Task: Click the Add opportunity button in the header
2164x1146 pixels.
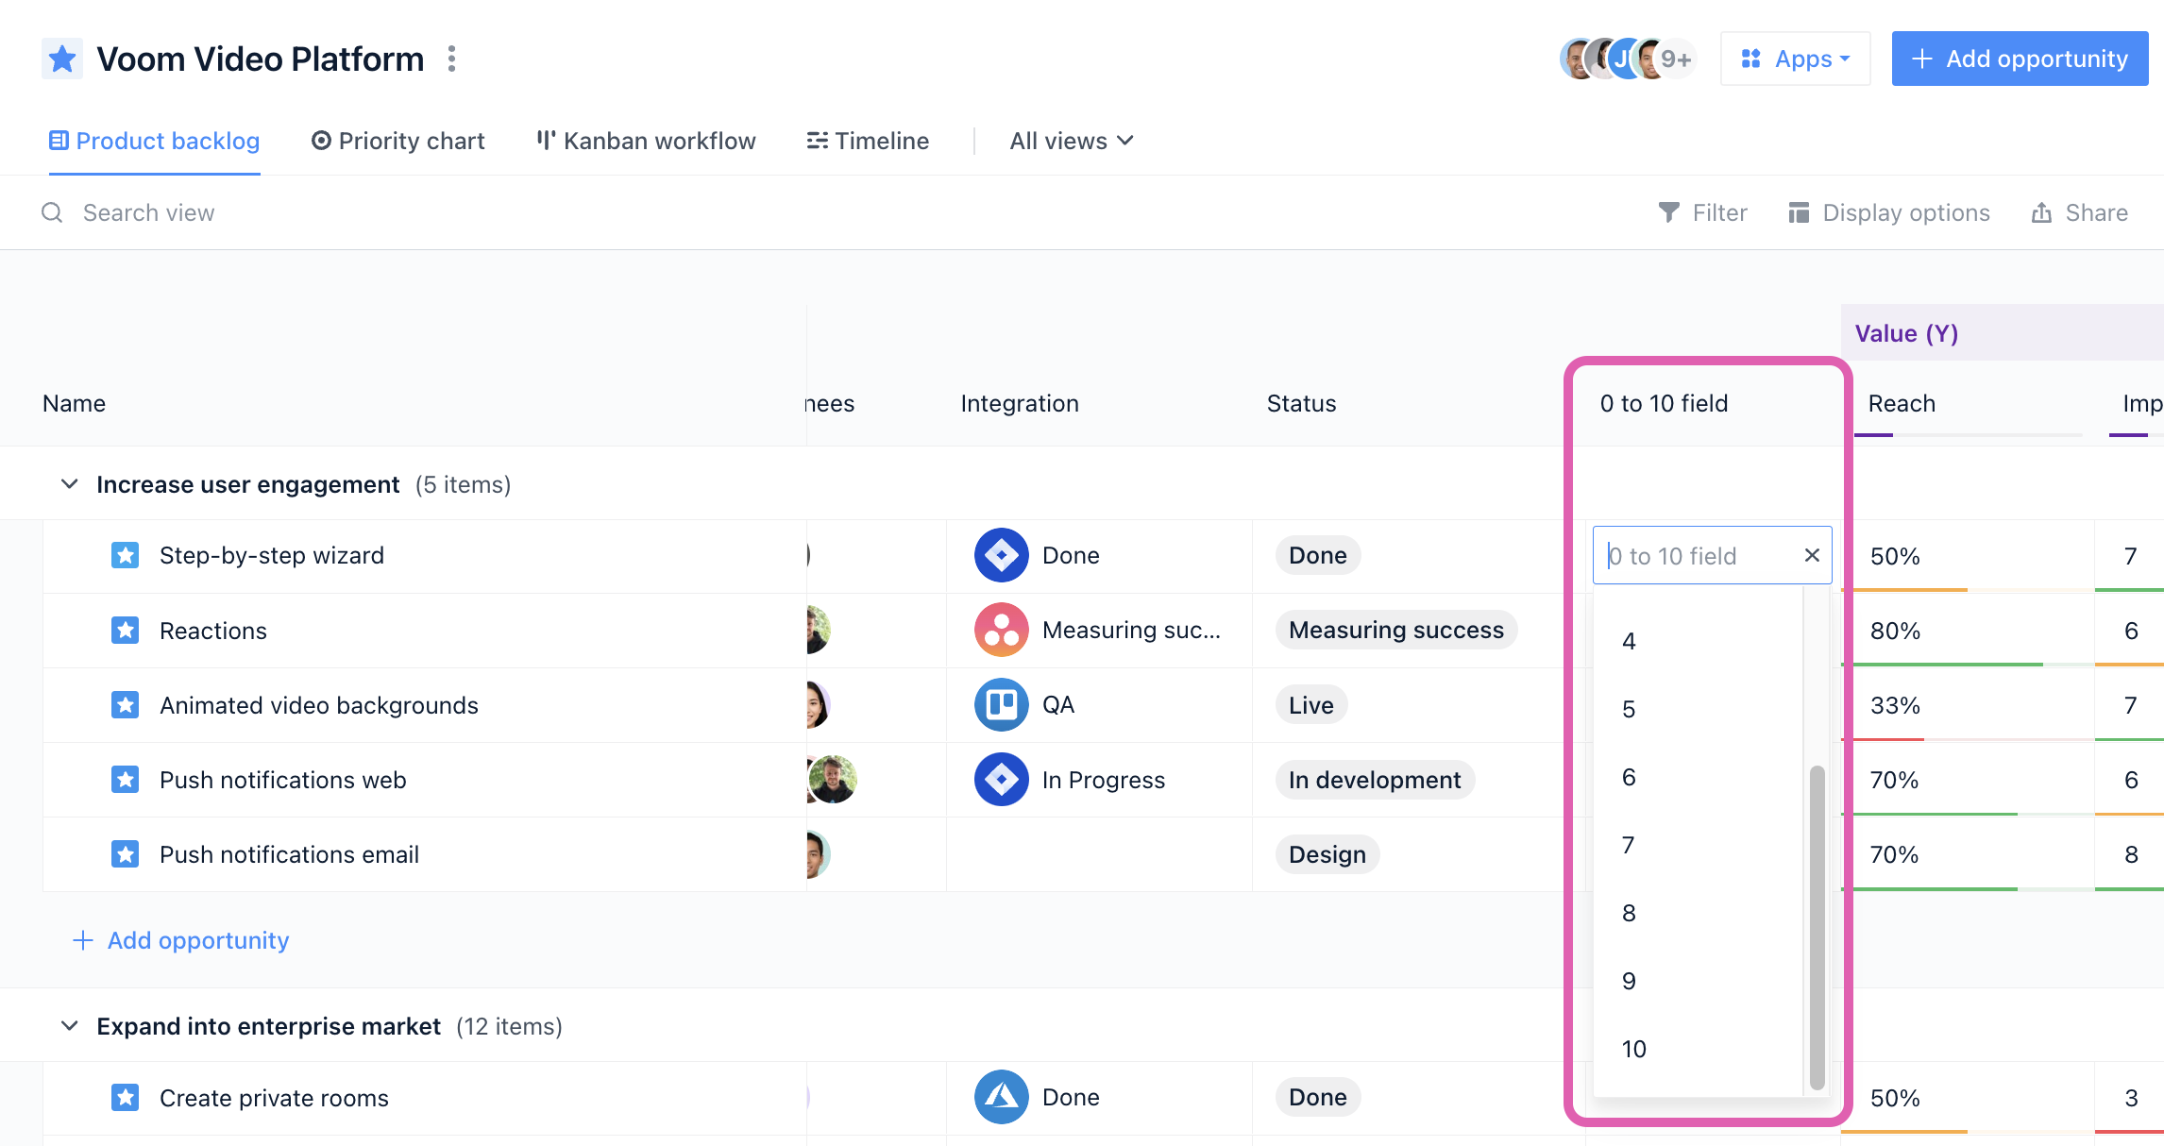Action: click(x=2020, y=59)
